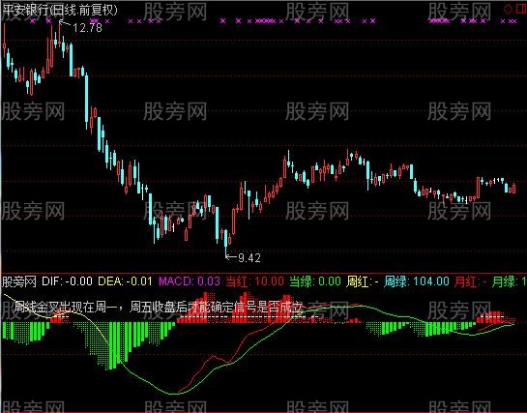Click the yellow 周红: - value
527x413 pixels.
[363, 281]
